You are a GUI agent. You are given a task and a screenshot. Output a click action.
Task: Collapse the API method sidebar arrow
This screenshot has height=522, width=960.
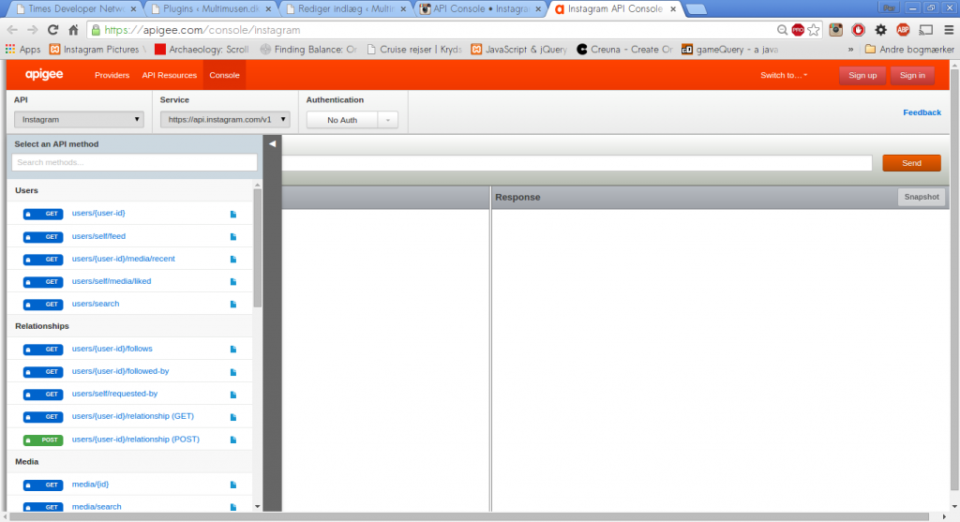click(x=273, y=143)
